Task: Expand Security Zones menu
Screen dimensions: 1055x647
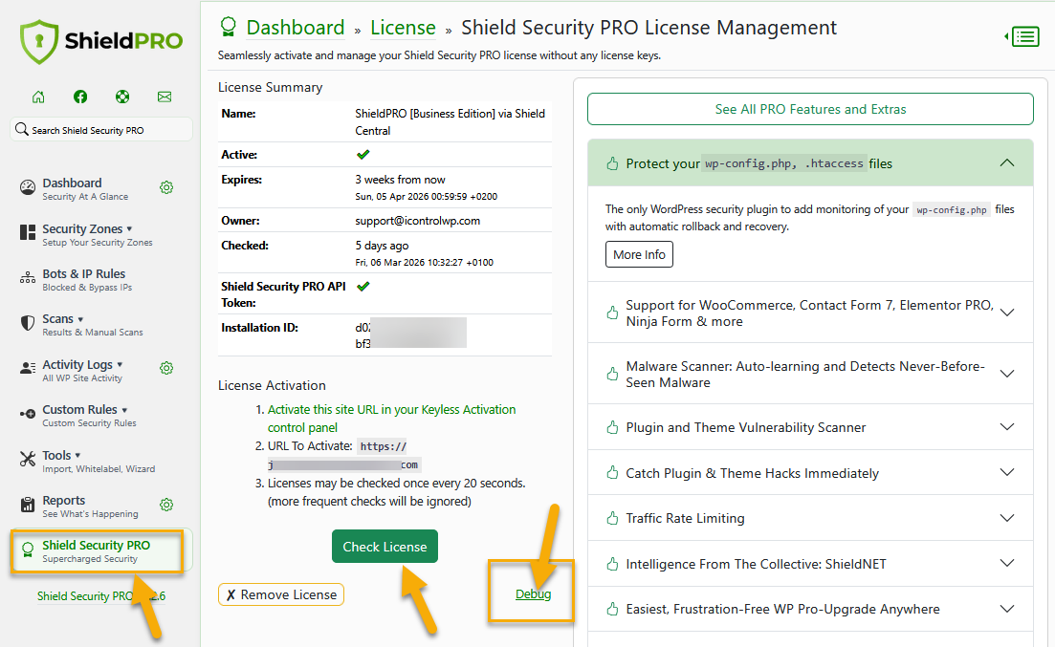Action: tap(98, 234)
